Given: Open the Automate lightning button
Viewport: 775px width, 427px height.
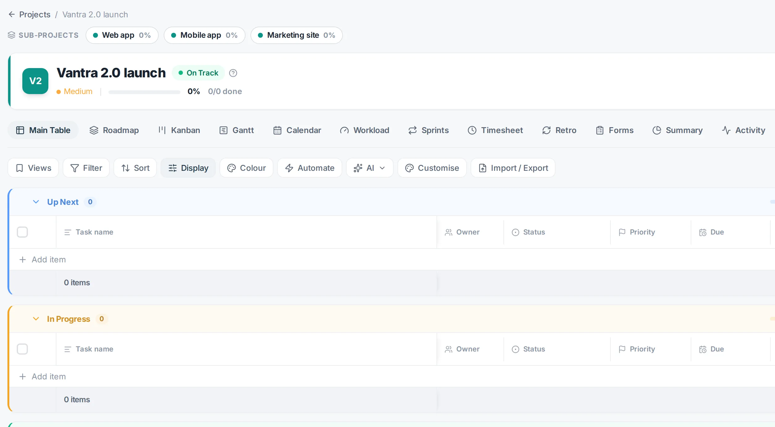Looking at the screenshot, I should [310, 168].
